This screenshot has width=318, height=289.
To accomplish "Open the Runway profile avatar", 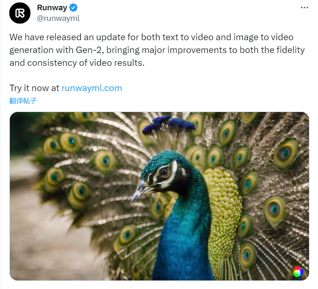I will pos(20,13).
